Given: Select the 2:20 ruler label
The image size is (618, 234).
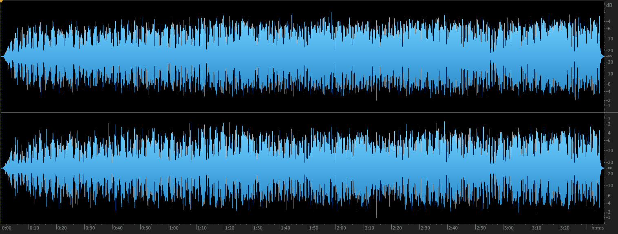Looking at the screenshot, I should point(397,228).
